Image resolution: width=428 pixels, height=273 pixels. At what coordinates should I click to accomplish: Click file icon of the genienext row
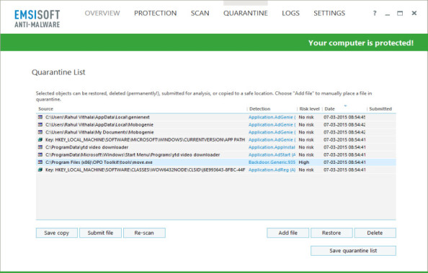(40, 117)
